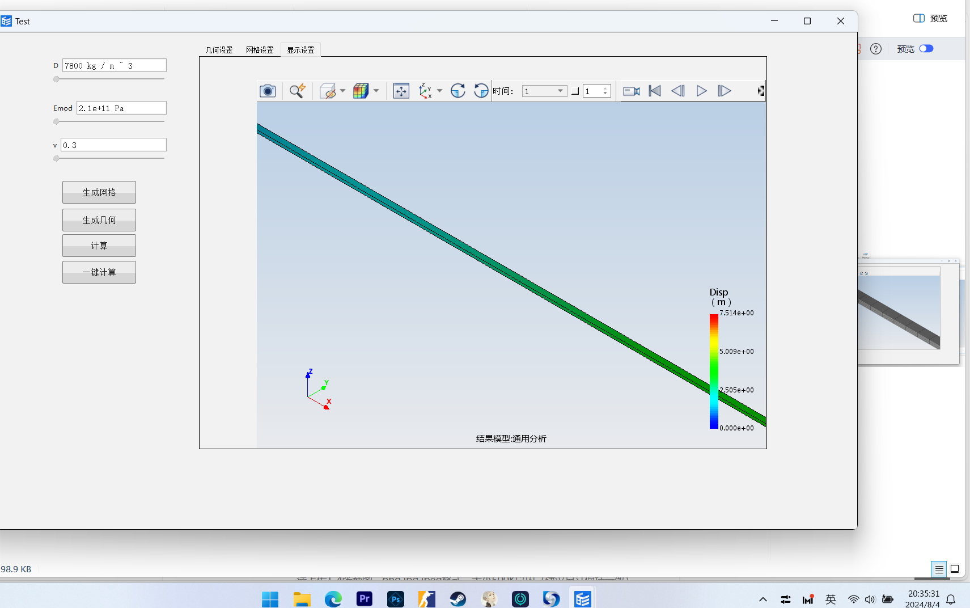Open the 时间 time combo box
This screenshot has height=608, width=970.
[x=544, y=91]
